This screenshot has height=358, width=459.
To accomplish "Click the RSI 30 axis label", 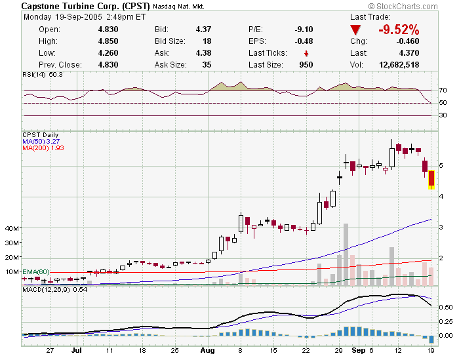I will (x=443, y=115).
